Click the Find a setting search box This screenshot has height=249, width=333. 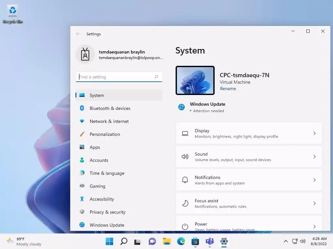119,77
